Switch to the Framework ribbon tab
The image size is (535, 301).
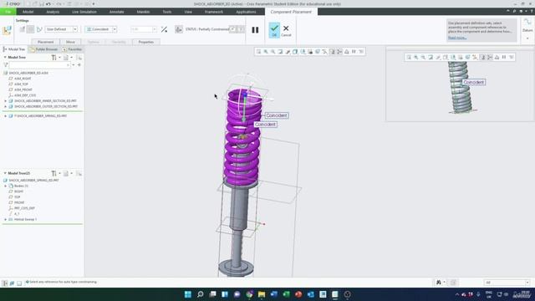(214, 12)
